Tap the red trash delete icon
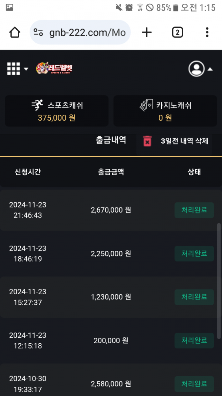The image size is (222, 396). pos(147,141)
